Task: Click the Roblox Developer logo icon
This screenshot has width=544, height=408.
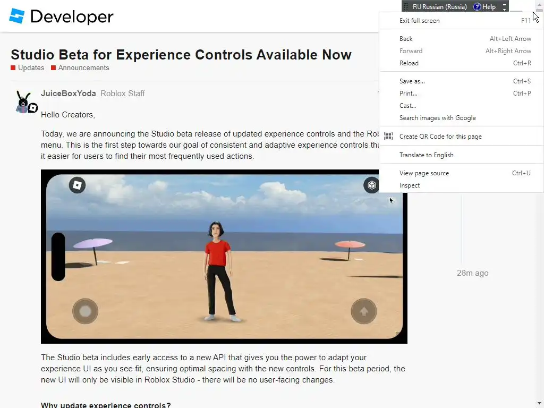Action: (17, 16)
